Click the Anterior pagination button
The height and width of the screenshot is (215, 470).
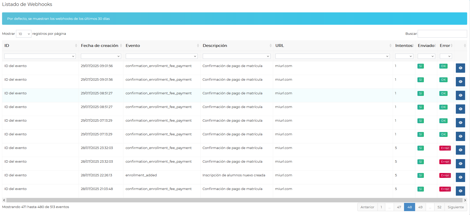click(x=367, y=207)
